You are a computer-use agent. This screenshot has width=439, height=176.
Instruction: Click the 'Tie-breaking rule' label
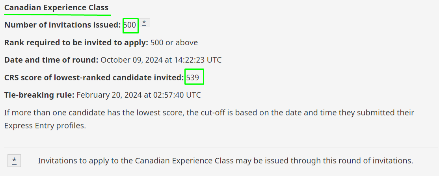pyautogui.click(x=39, y=95)
